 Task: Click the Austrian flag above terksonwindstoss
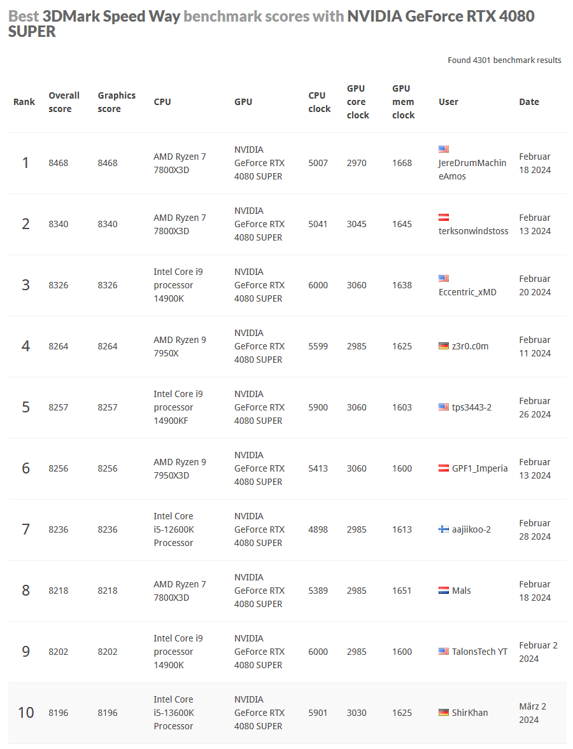[444, 217]
